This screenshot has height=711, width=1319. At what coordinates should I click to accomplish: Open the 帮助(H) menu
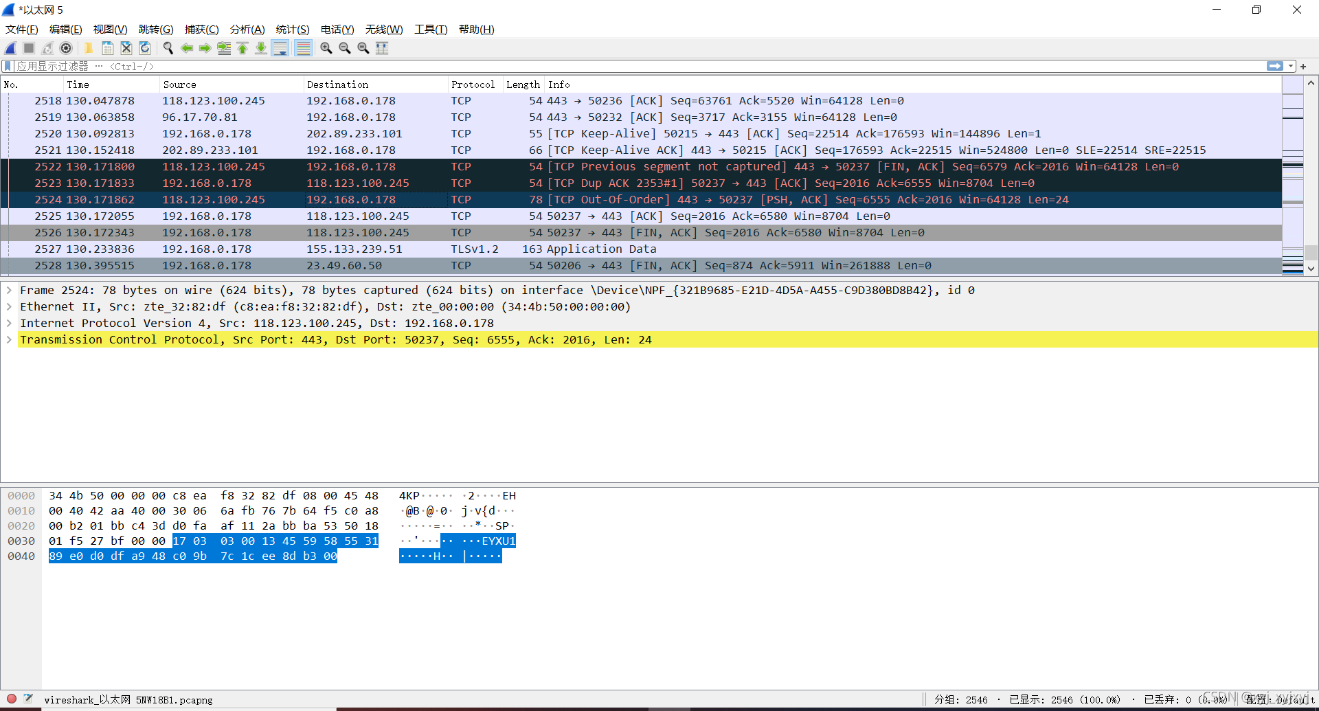477,29
